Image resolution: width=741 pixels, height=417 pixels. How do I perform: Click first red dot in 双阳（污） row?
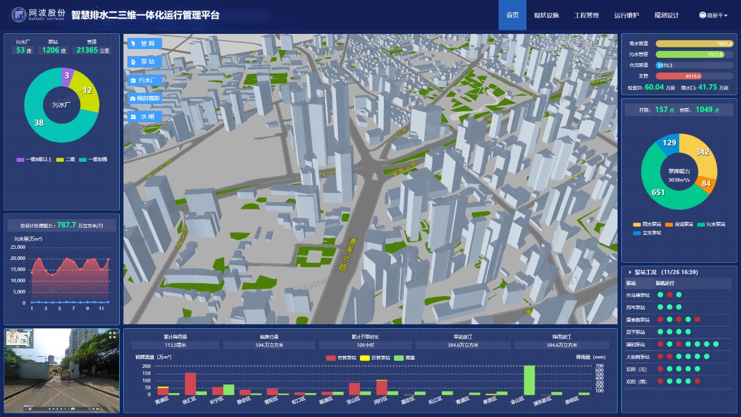pyautogui.click(x=660, y=369)
